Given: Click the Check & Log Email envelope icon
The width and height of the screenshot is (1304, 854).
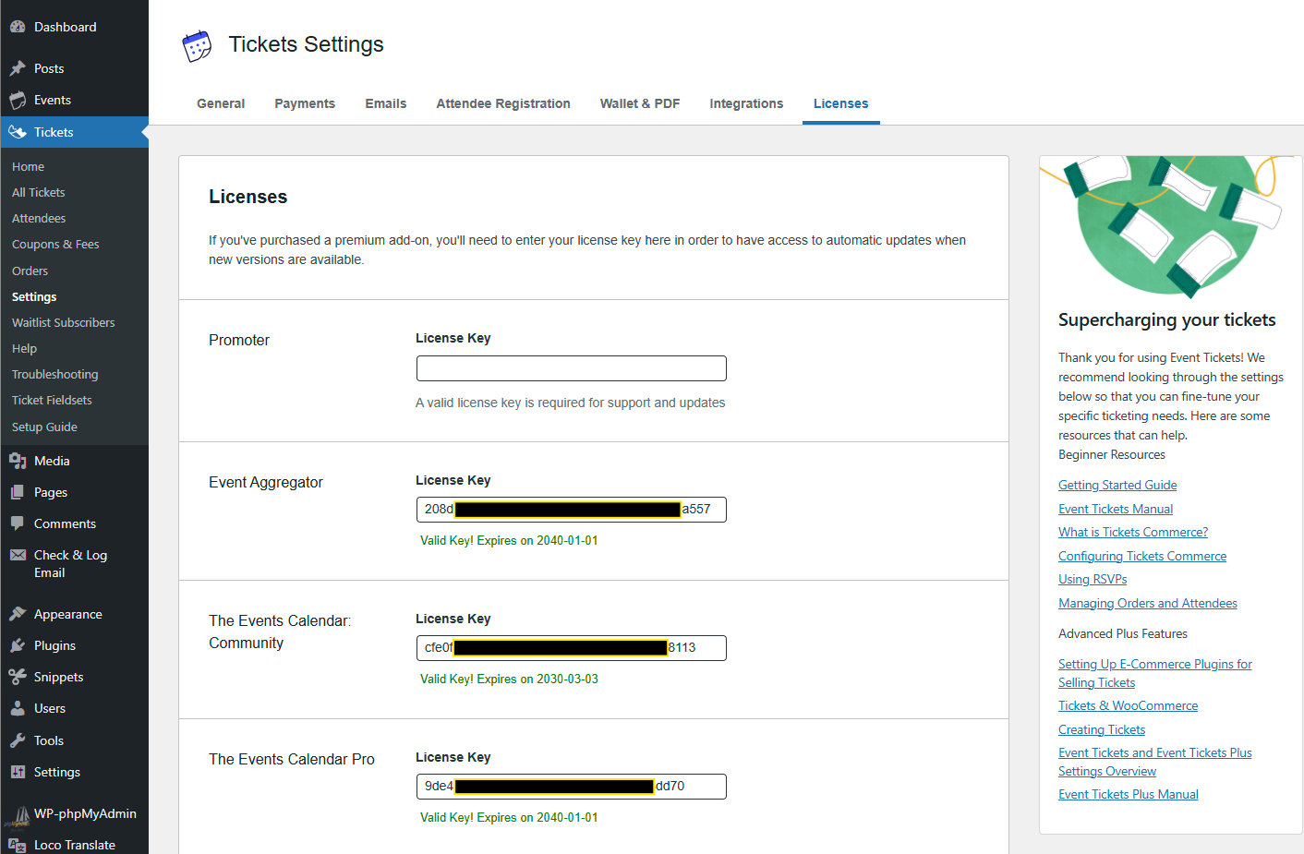Looking at the screenshot, I should [19, 555].
